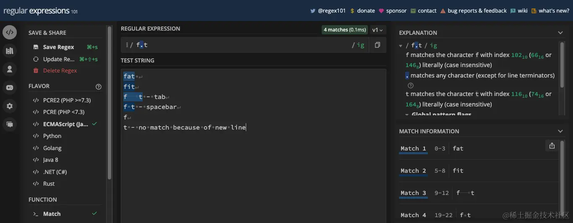Image resolution: width=573 pixels, height=223 pixels.
Task: Click the drag handle dots before the regex
Action: 127,45
